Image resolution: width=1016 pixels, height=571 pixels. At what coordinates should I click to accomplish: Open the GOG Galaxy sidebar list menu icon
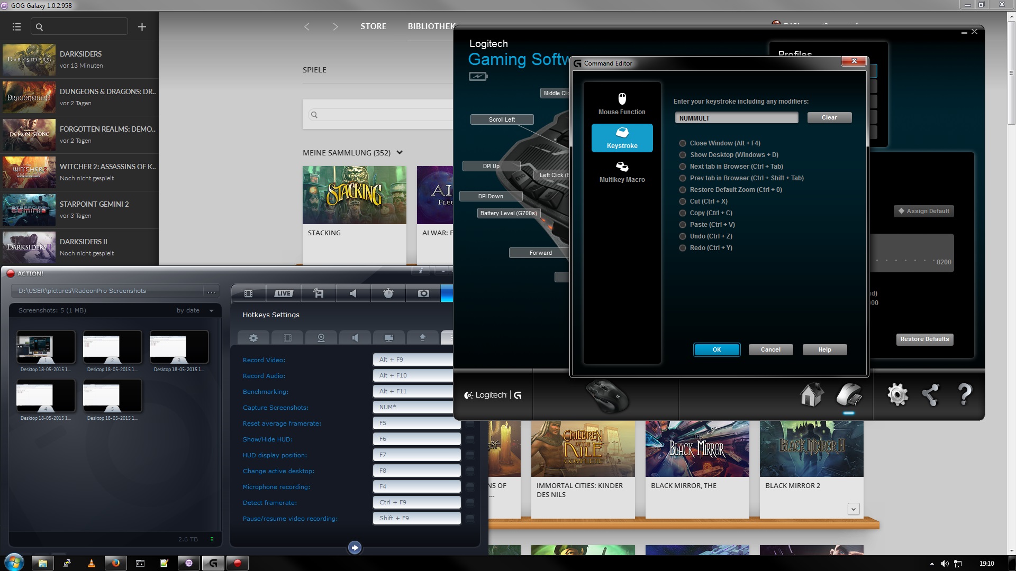16,26
